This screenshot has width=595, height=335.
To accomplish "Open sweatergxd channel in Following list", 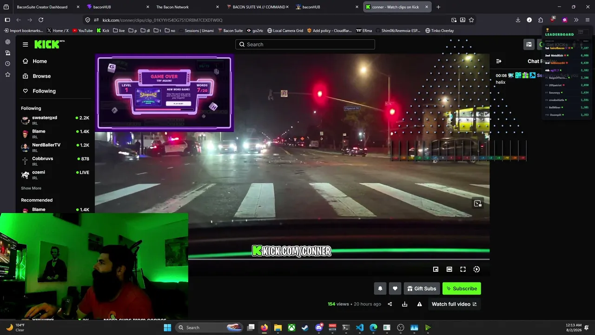I will click(x=55, y=120).
